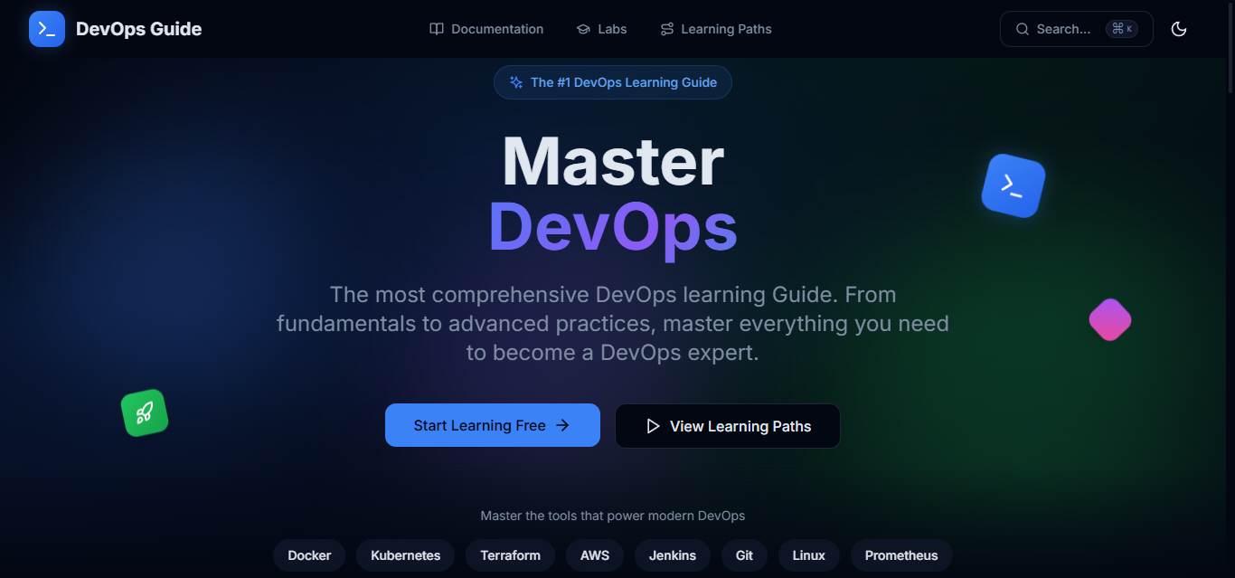Click the play icon on View Learning Paths

(x=653, y=425)
